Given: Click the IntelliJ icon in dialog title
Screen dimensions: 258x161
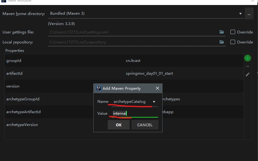Looking at the screenshot, I should [x=98, y=88].
